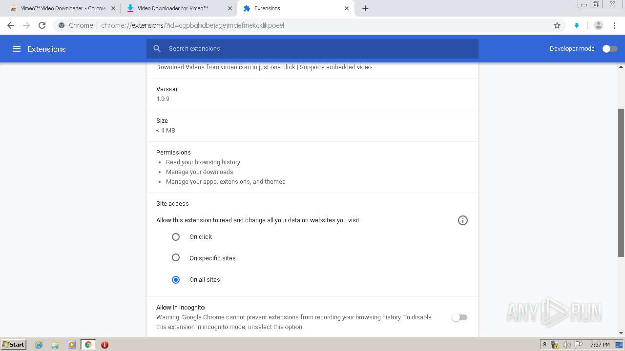This screenshot has height=351, width=625.
Task: Open the Chrome profile avatar
Action: (x=598, y=25)
